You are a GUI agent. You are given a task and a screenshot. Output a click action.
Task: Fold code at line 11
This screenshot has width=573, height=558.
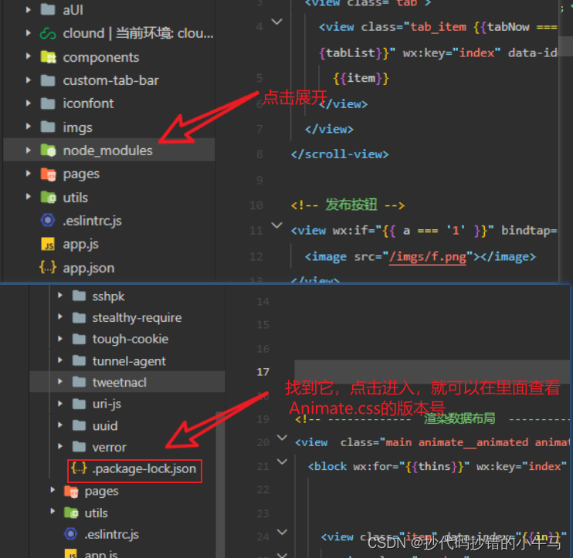pyautogui.click(x=277, y=225)
